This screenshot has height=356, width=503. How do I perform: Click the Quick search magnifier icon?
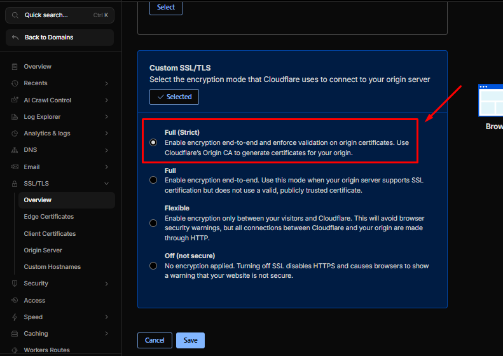point(15,15)
